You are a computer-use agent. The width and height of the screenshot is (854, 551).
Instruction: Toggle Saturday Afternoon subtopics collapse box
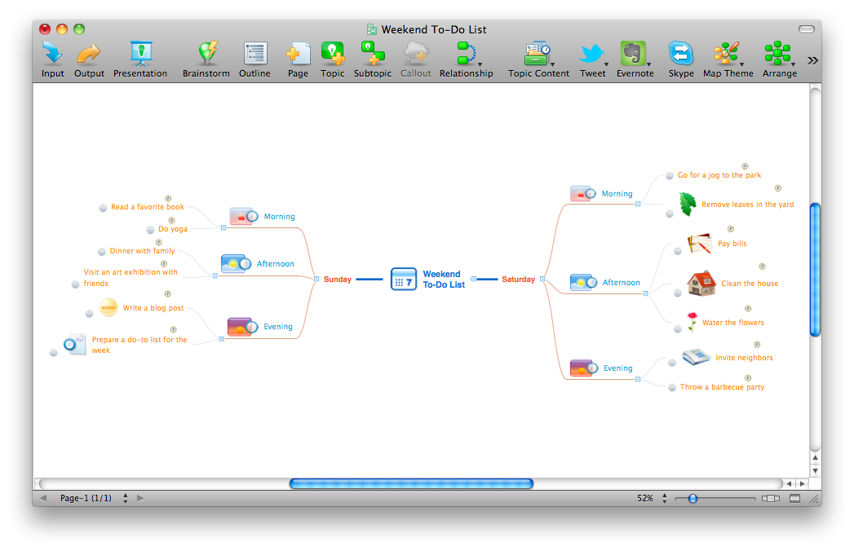coord(645,294)
